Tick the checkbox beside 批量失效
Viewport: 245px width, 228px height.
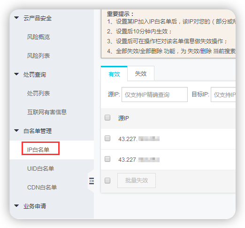tap(107, 181)
